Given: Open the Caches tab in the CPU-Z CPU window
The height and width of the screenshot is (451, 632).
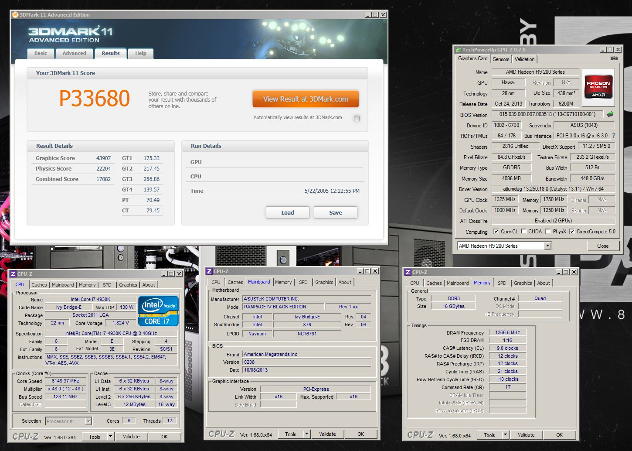Looking at the screenshot, I should (39, 285).
